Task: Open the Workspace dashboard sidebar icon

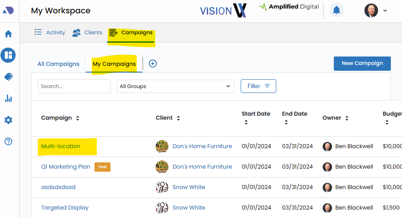Action: pyautogui.click(x=8, y=56)
